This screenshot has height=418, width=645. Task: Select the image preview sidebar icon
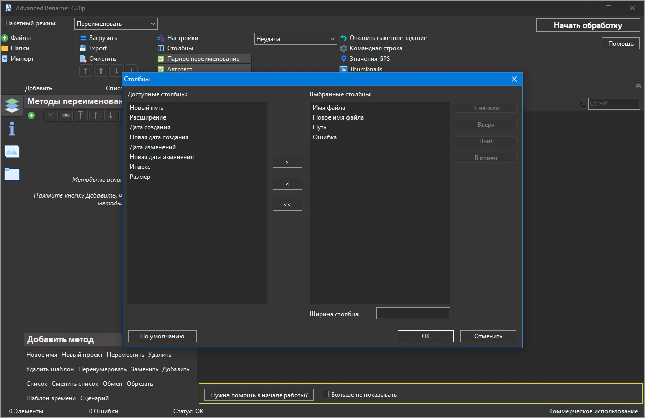11,151
